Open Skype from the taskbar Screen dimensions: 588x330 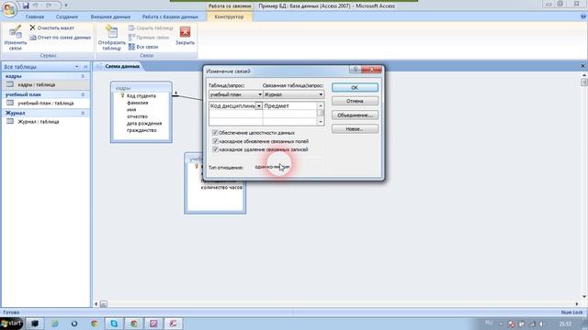[114, 324]
